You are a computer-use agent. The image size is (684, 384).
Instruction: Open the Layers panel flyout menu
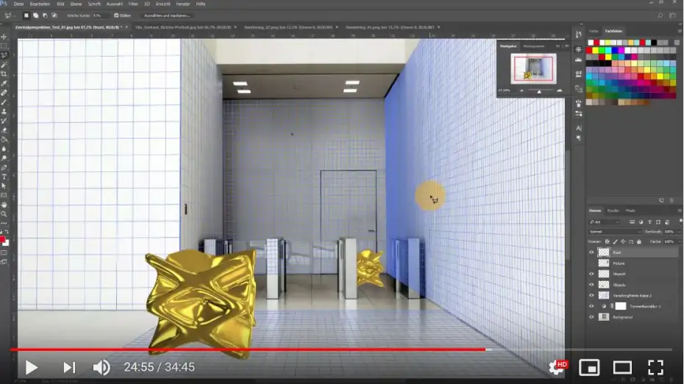pos(680,210)
